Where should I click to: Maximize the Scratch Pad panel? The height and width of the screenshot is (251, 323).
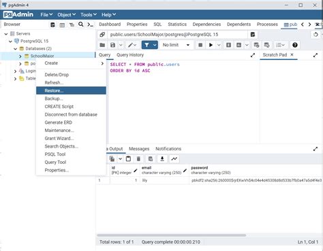[x=316, y=55]
